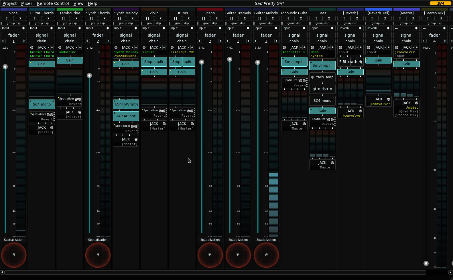Click the - button on Synth Melody's JACK input

133,47
